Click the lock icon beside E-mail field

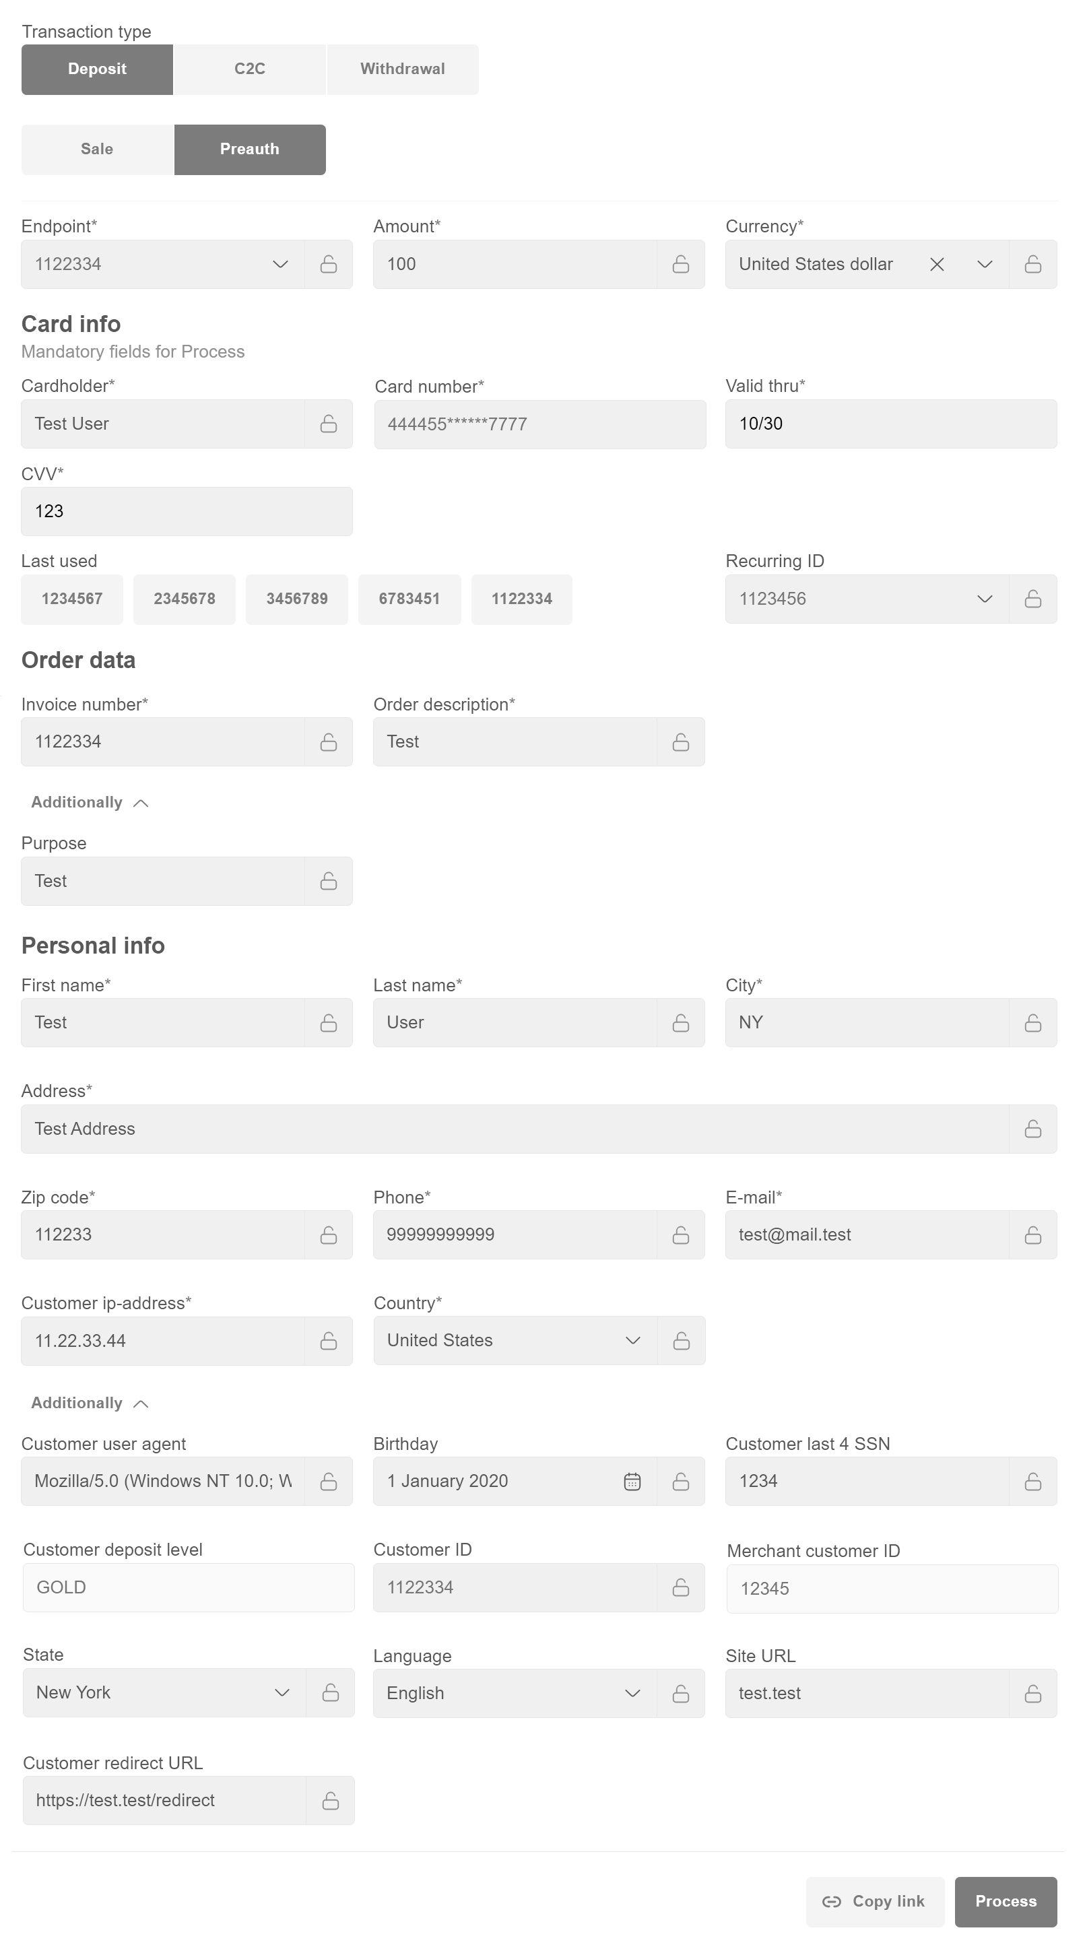coord(1032,1235)
